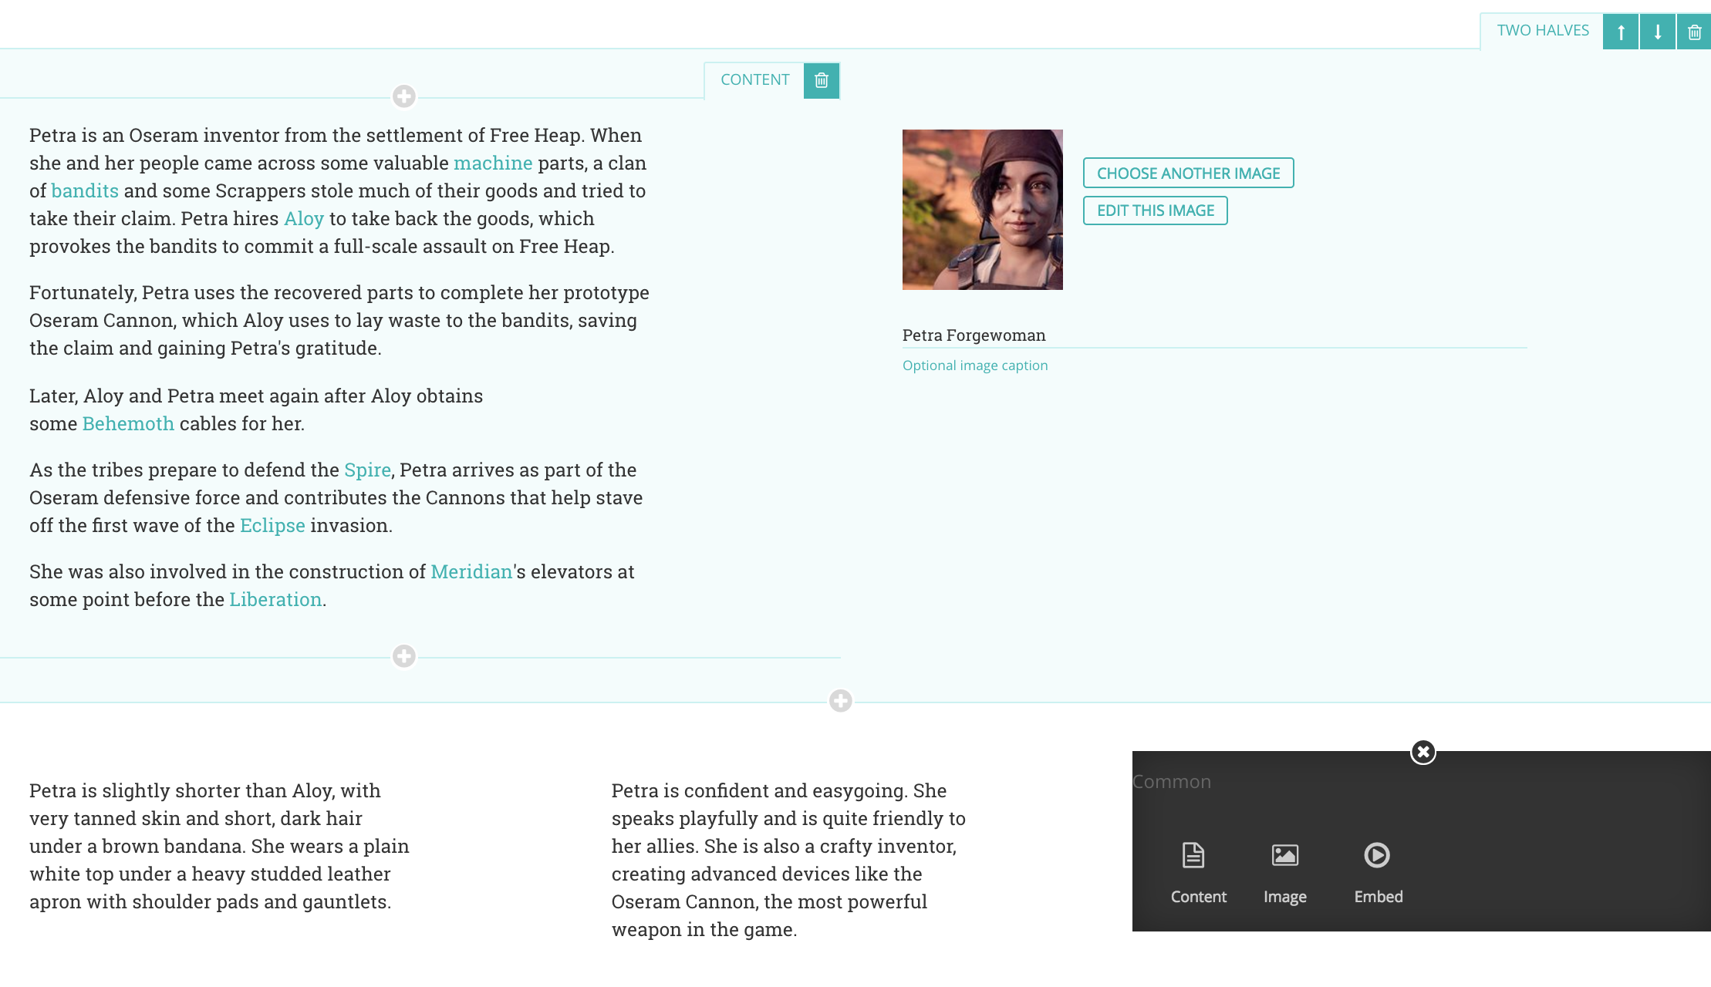Viewport: 1711px width, 987px height.
Task: Click the Choose Another Image button
Action: coord(1188,173)
